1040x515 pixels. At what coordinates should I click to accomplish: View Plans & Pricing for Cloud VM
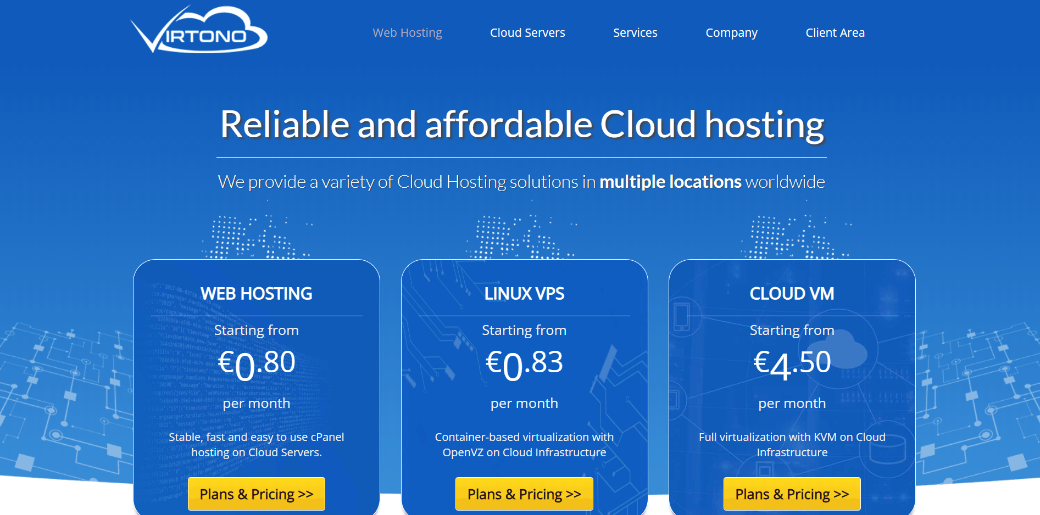click(792, 494)
